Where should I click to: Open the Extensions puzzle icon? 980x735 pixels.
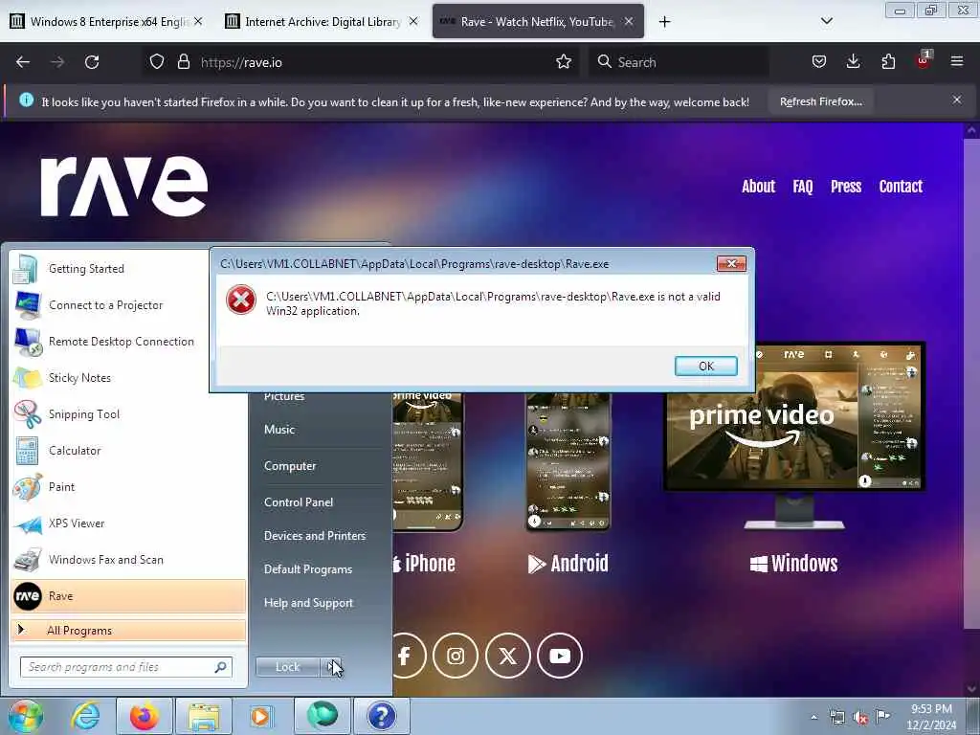point(888,62)
